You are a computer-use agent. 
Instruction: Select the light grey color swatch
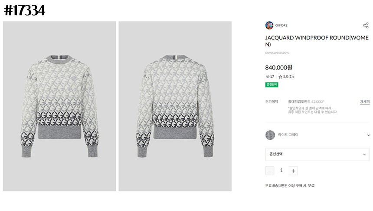pos(270,135)
